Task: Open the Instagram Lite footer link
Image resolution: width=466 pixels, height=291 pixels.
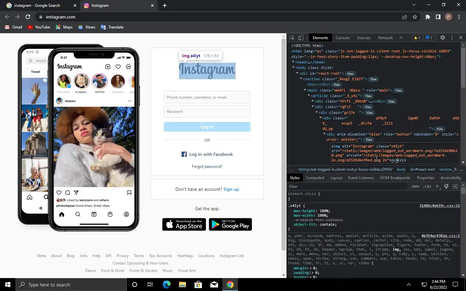Action: coord(232,256)
